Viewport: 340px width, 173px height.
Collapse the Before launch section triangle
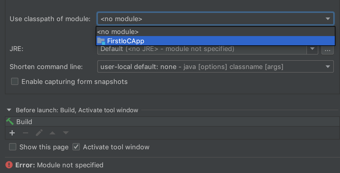(9, 110)
